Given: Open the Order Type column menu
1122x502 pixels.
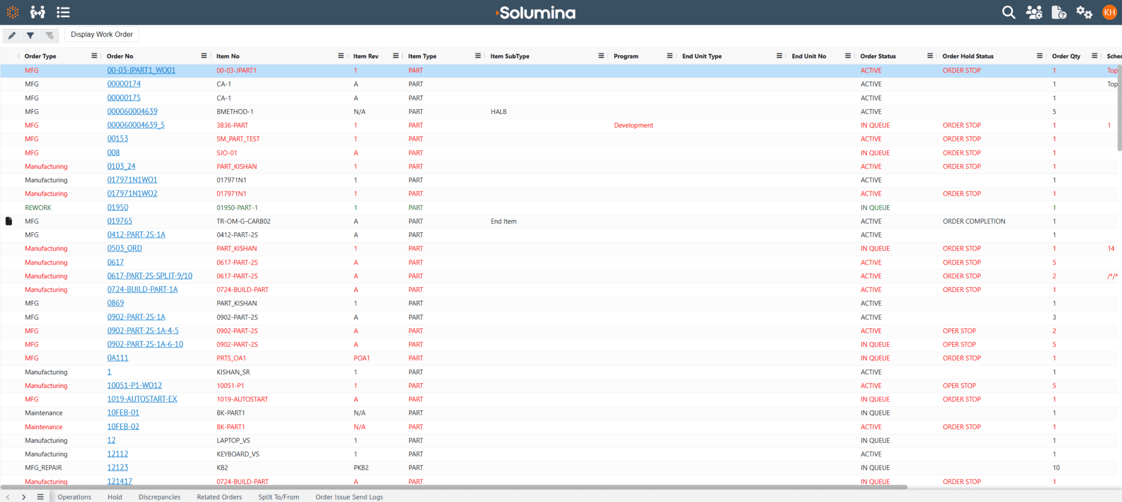Looking at the screenshot, I should pos(93,55).
